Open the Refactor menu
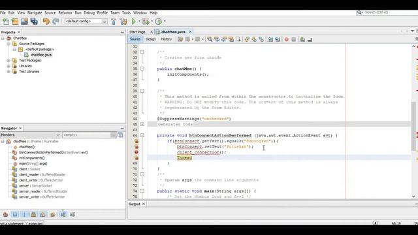Screen dimensions: 418x235 tap(65, 13)
